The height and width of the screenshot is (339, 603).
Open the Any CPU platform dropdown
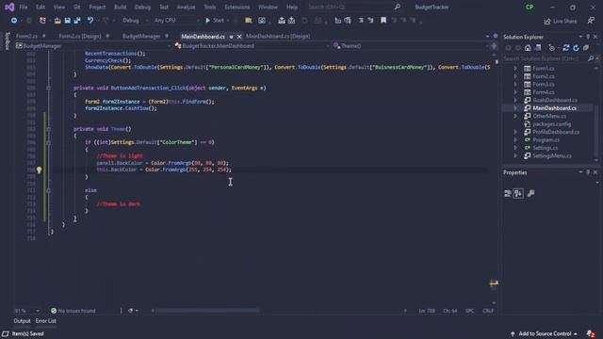[176, 21]
